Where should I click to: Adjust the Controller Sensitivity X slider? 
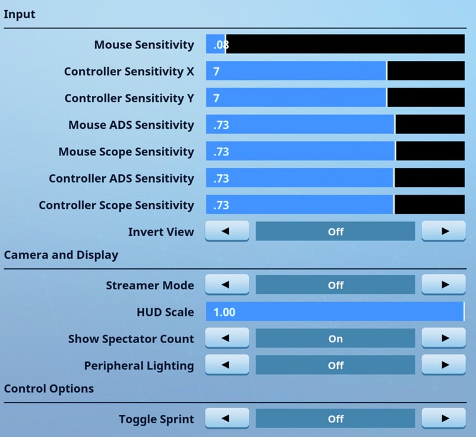pyautogui.click(x=335, y=71)
